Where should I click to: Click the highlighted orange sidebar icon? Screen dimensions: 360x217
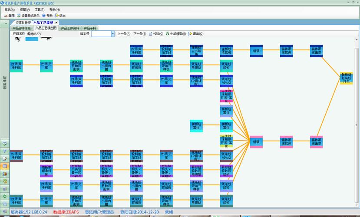[5, 166]
